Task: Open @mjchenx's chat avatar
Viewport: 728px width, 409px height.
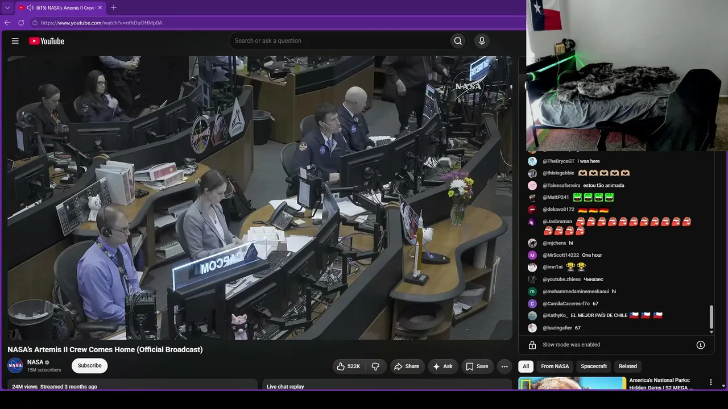Action: click(x=532, y=243)
